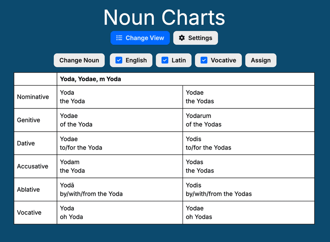
Task: Click the gear icon in Settings
Action: [x=182, y=38]
